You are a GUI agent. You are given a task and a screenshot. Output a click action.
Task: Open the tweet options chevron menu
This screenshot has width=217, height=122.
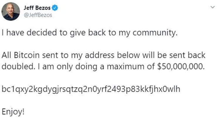point(212,7)
